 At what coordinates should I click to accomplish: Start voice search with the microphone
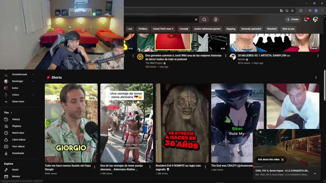(x=216, y=19)
